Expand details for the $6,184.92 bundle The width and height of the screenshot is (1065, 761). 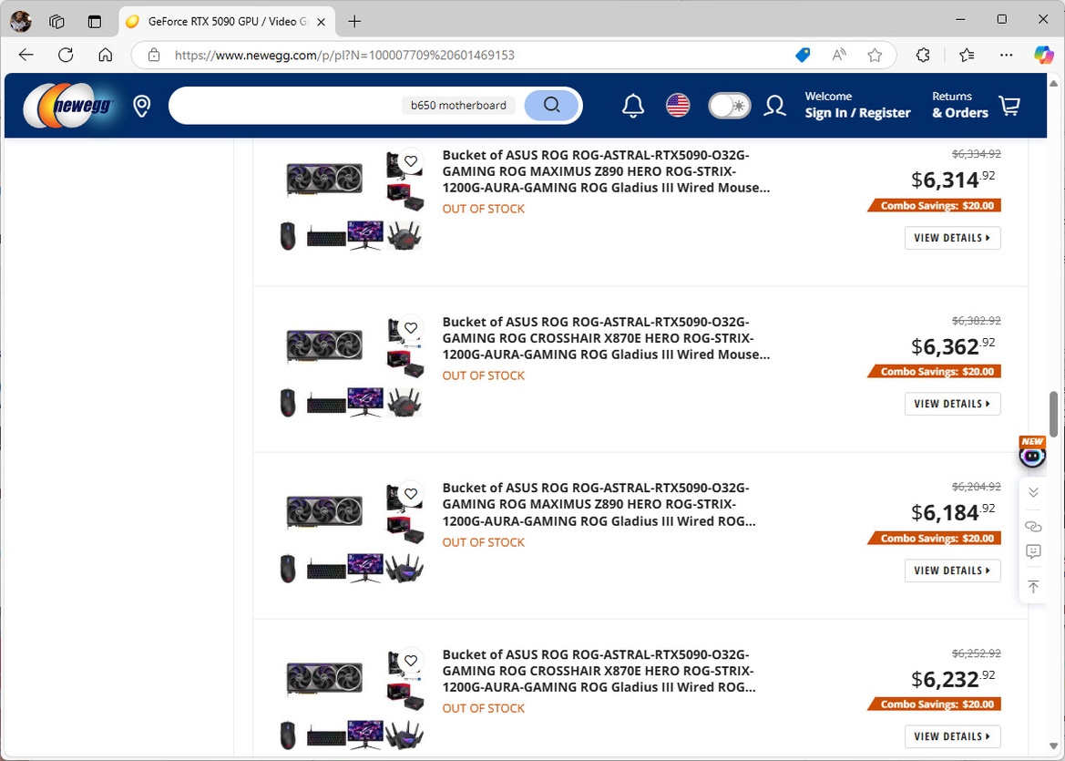click(952, 570)
